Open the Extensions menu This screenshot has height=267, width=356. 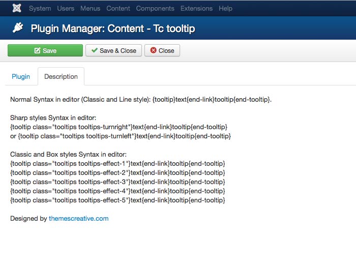(x=196, y=8)
